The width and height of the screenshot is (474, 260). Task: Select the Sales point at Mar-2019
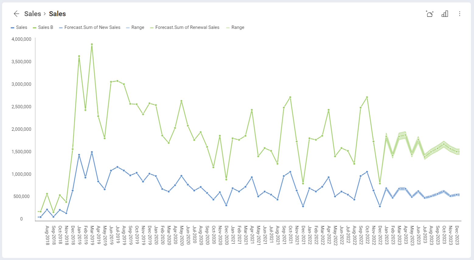(x=92, y=152)
